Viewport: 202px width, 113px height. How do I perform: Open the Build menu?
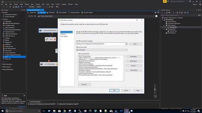(x=21, y=4)
